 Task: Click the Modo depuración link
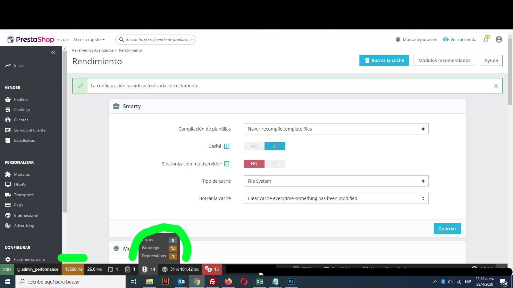click(x=416, y=40)
